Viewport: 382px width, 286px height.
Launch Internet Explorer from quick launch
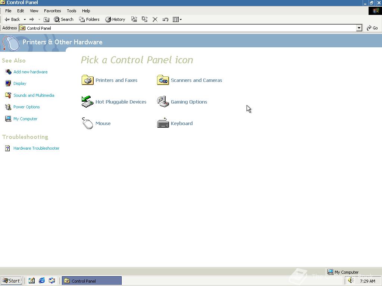click(x=42, y=281)
